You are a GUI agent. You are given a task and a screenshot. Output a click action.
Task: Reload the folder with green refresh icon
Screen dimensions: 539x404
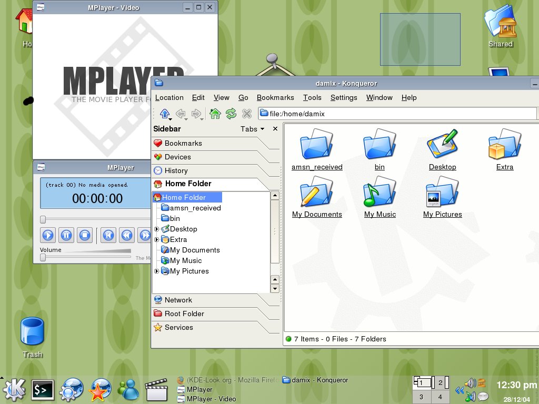point(231,113)
